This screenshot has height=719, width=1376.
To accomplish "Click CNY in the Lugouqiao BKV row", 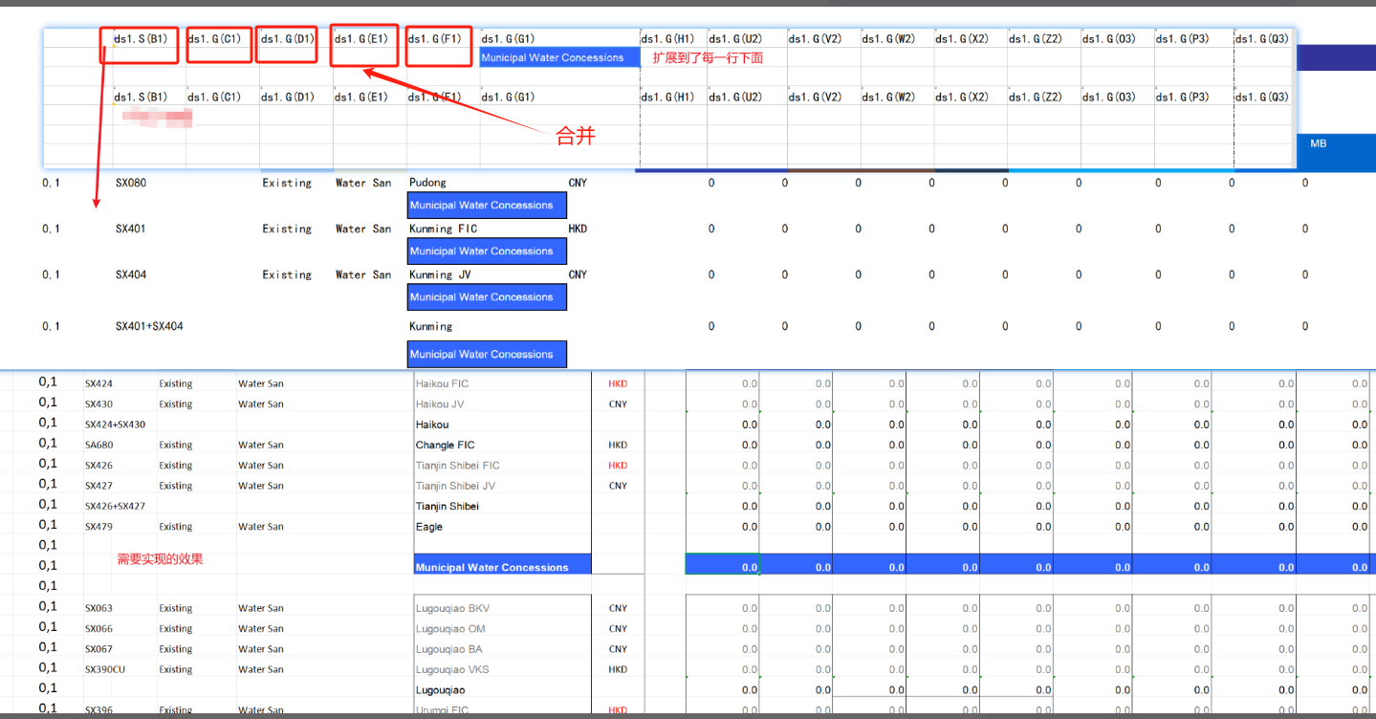I will tap(618, 608).
